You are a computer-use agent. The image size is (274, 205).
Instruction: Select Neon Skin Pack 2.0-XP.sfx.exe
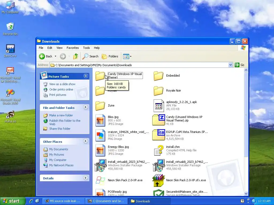click(x=179, y=180)
